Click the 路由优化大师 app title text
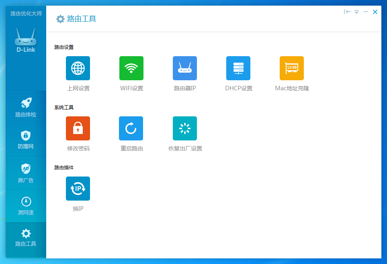387x264 pixels. pyautogui.click(x=26, y=13)
